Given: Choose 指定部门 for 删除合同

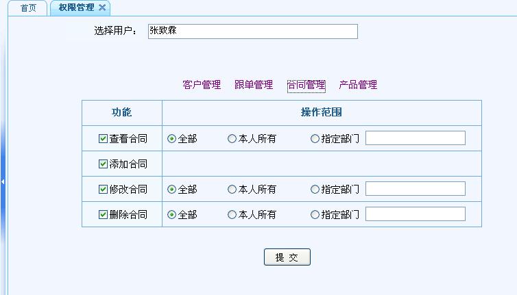Looking at the screenshot, I should tap(315, 215).
